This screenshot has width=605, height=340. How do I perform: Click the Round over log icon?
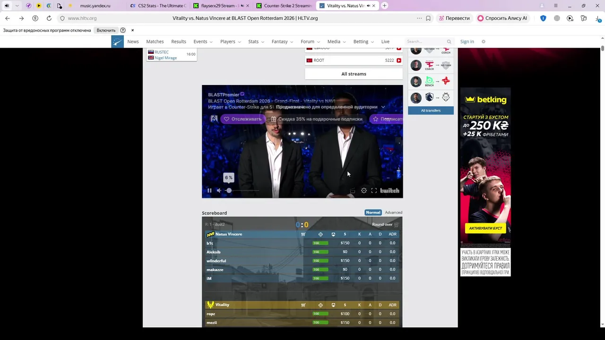[396, 225]
